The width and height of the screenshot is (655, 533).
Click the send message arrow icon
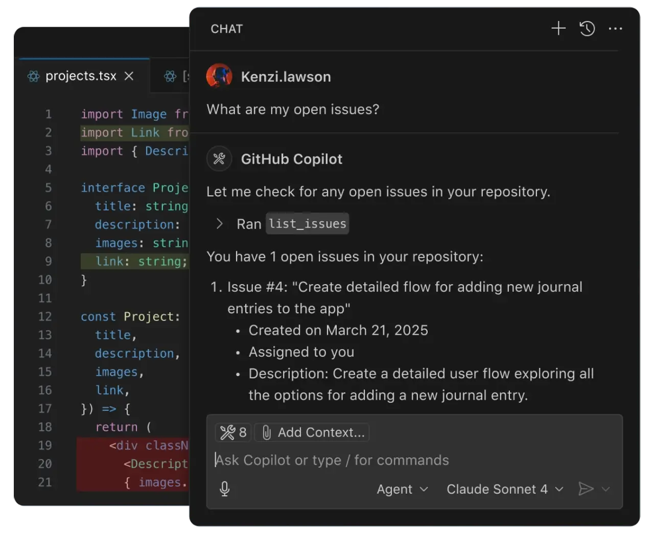click(586, 489)
